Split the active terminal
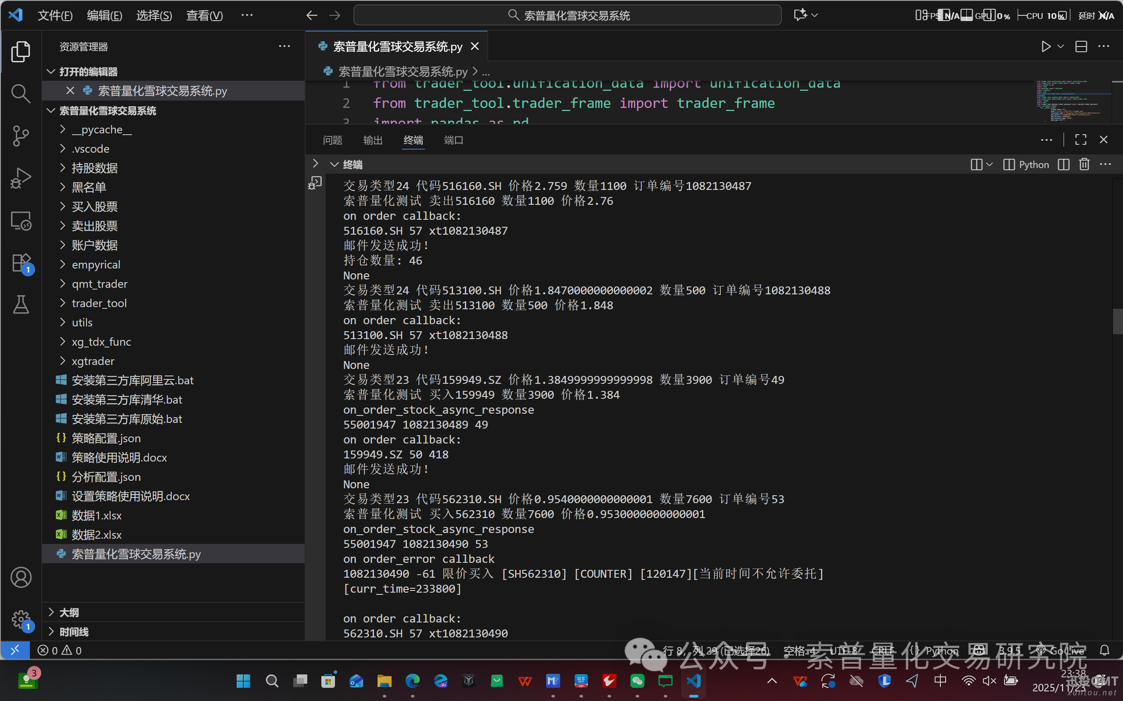The image size is (1123, 701). coord(1063,164)
